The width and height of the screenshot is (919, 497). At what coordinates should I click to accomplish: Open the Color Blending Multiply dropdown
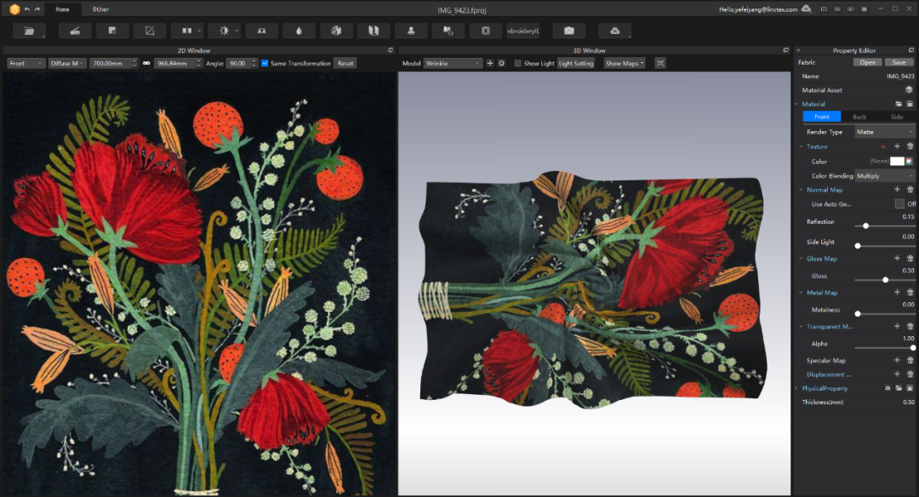[x=884, y=175]
